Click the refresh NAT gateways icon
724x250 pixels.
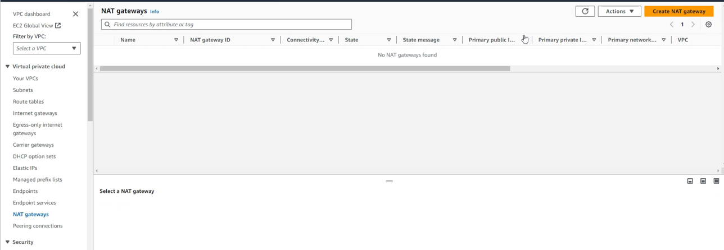[585, 11]
